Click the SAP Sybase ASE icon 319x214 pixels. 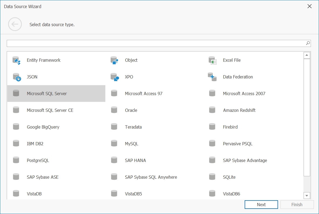click(16, 177)
